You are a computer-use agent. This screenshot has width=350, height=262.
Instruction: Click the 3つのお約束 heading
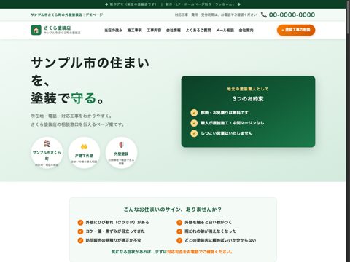248,99
